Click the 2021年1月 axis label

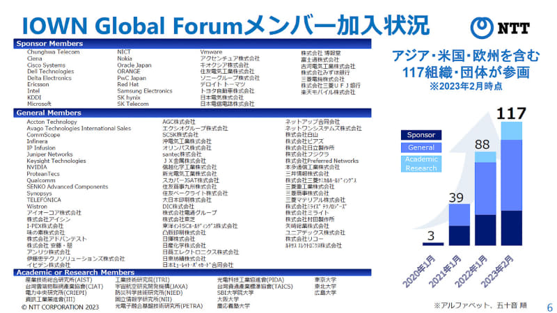tap(445, 271)
